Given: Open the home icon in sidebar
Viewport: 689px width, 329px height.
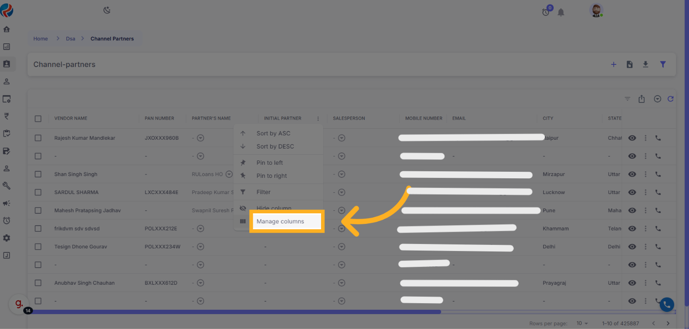Looking at the screenshot, I should pos(7,29).
